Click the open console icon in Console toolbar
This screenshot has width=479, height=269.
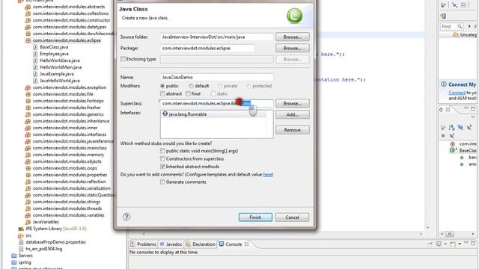click(x=452, y=244)
